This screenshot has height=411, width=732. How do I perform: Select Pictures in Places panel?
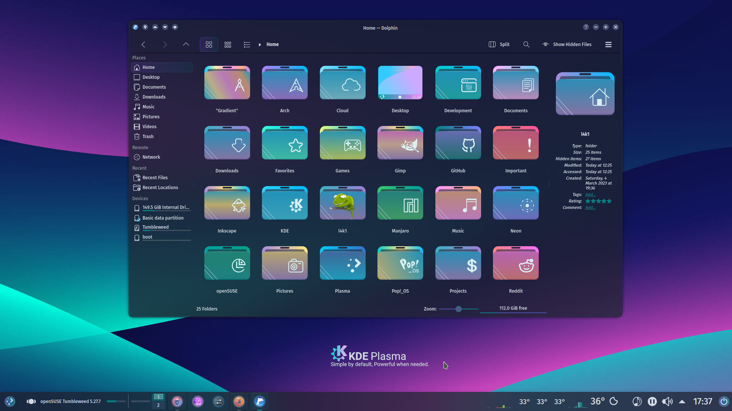point(162,117)
